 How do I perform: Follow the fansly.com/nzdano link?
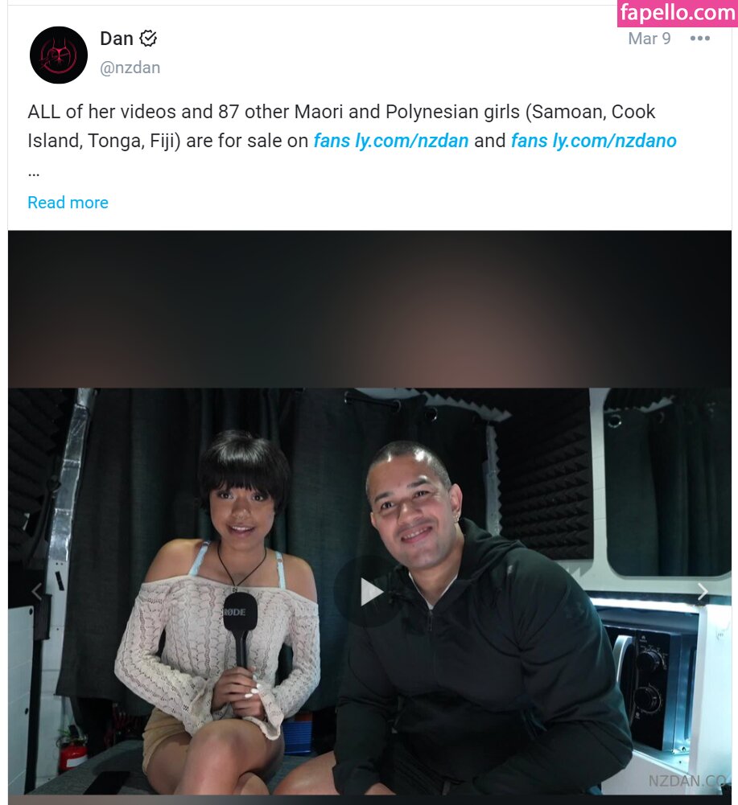point(594,141)
